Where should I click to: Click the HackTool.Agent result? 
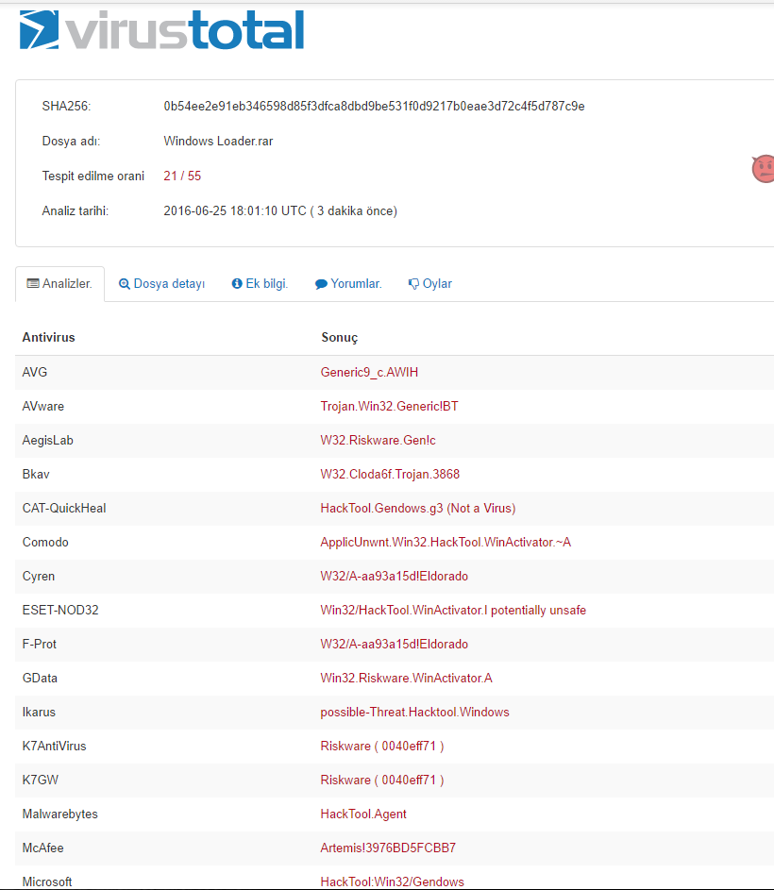pos(363,814)
